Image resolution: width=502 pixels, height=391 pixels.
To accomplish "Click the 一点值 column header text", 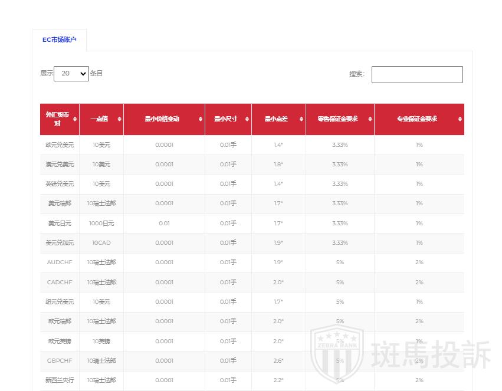I will [x=99, y=119].
